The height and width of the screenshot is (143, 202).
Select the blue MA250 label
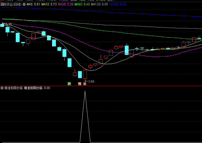pos(118,4)
